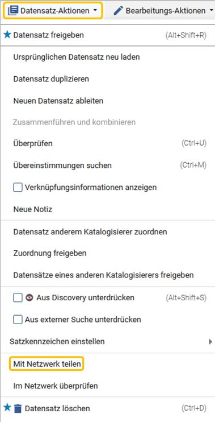Click the Datensatz-Aktionen record icon
This screenshot has height=422, width=215.
pos(13,11)
